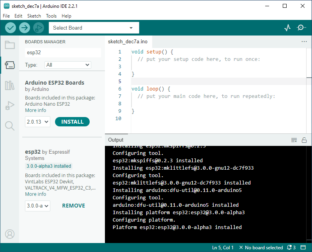Toggle the bottom panel from status bar
The image size is (312, 252).
303,247
